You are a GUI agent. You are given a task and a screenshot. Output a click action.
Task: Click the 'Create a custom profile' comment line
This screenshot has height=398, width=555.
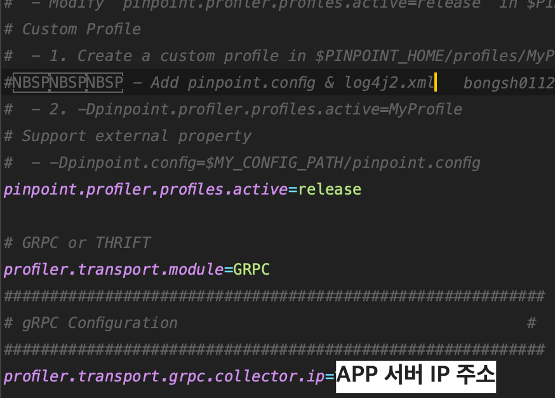coord(279,56)
